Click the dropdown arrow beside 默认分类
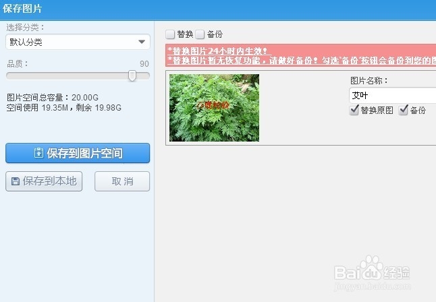436x302 pixels. (x=142, y=42)
